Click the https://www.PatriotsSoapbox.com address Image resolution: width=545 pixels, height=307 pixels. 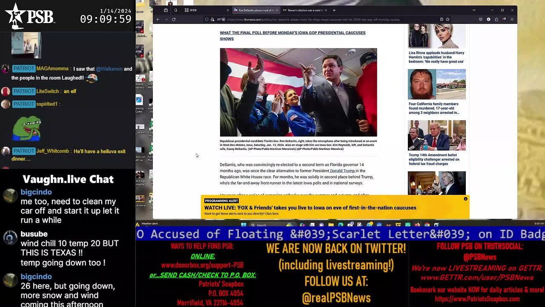coord(477,299)
